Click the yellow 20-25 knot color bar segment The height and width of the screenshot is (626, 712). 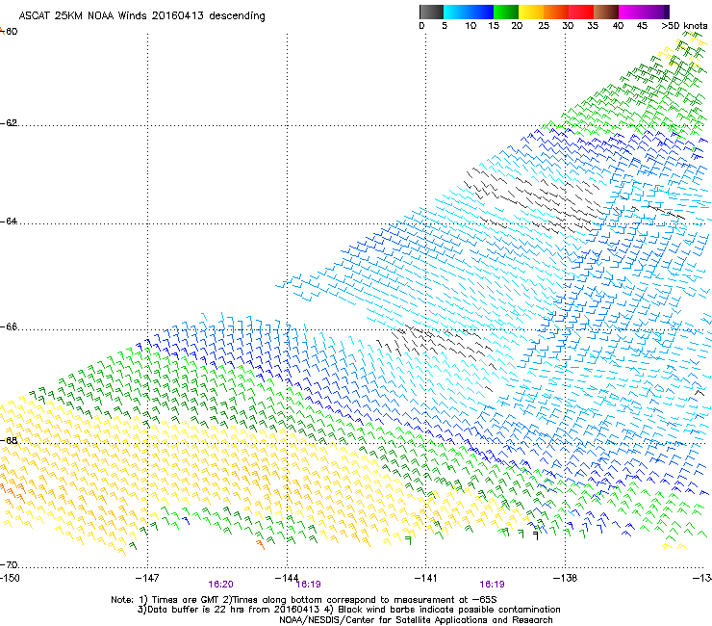[x=531, y=12]
